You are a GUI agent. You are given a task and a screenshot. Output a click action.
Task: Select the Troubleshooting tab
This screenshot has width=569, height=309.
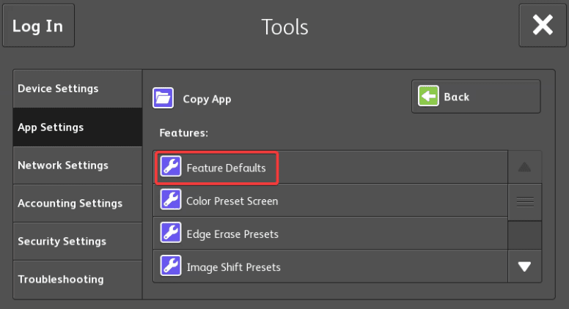pos(77,280)
